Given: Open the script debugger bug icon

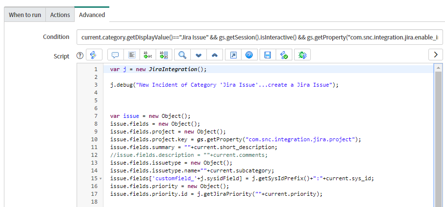Looking at the screenshot, I should click(303, 55).
